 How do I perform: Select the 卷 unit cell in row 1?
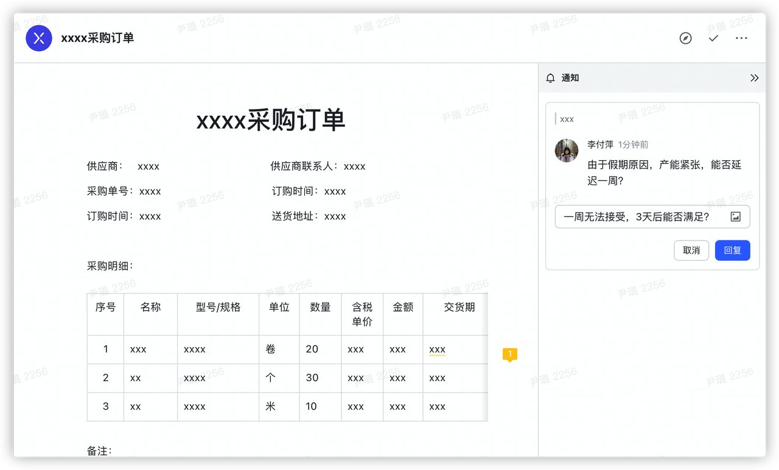pyautogui.click(x=271, y=349)
